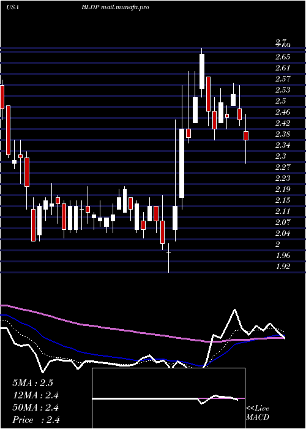Select the 2.11 price axis label
Screen dimensions: 306x429
point(283,211)
